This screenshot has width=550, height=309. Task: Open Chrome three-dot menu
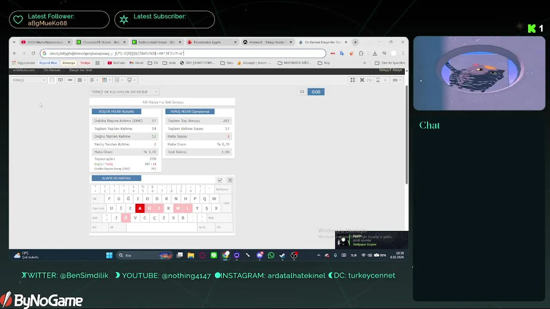tap(403, 53)
